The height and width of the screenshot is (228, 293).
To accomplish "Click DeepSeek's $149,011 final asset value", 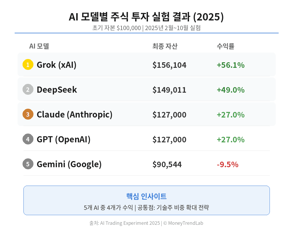I will [169, 90].
